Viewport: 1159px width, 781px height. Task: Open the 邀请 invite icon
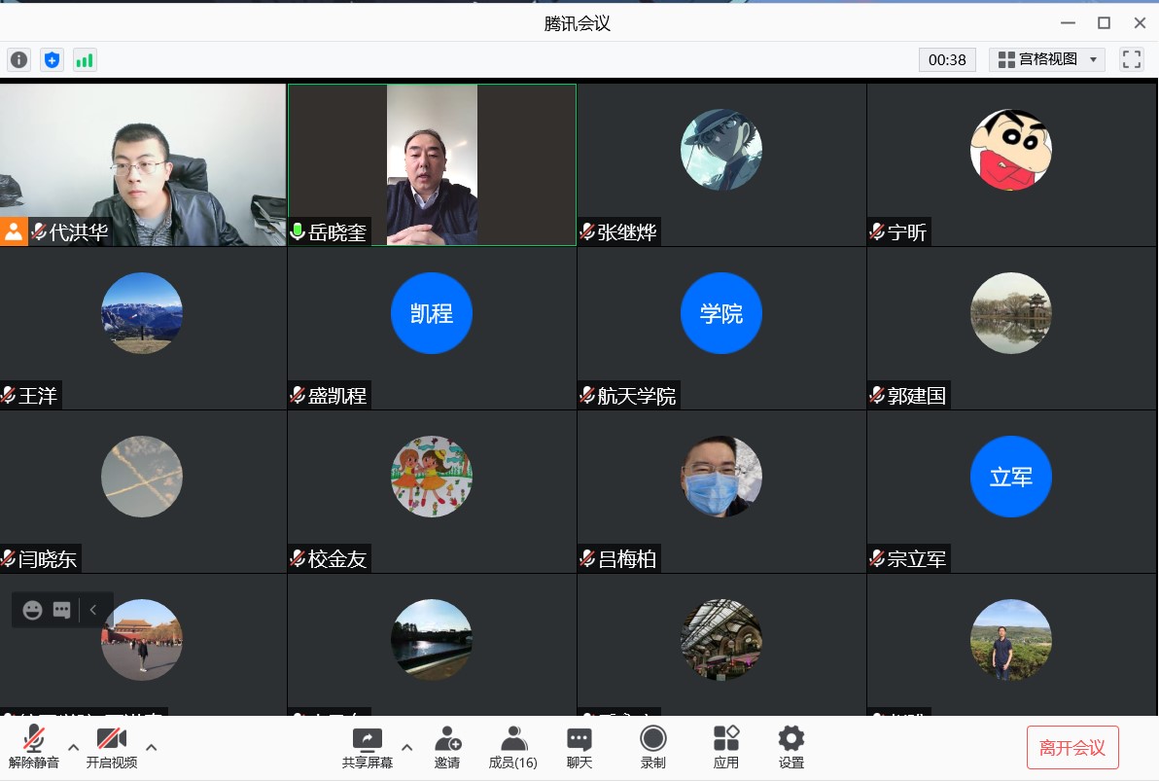447,747
